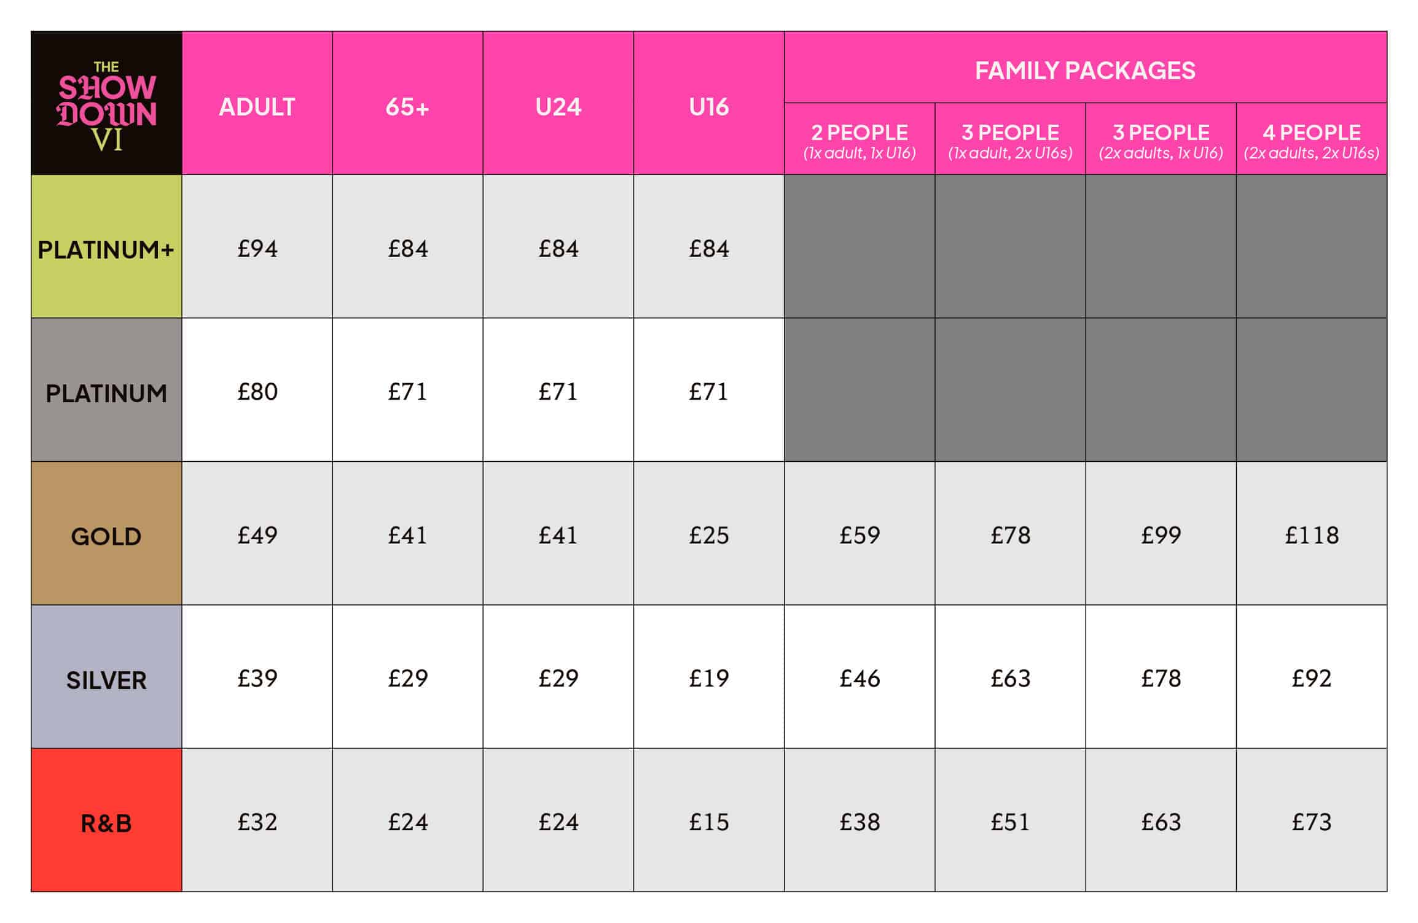Image resolution: width=1418 pixels, height=923 pixels.
Task: Choose the £25 Gold U16 price
Action: point(708,535)
